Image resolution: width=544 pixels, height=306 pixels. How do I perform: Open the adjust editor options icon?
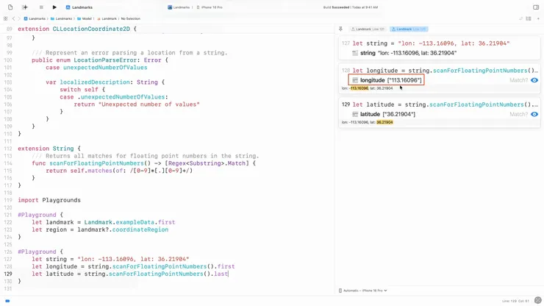pos(529,18)
